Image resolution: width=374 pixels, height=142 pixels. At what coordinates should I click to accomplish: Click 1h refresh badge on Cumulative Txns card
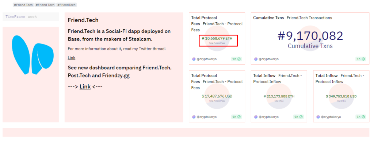(360, 59)
